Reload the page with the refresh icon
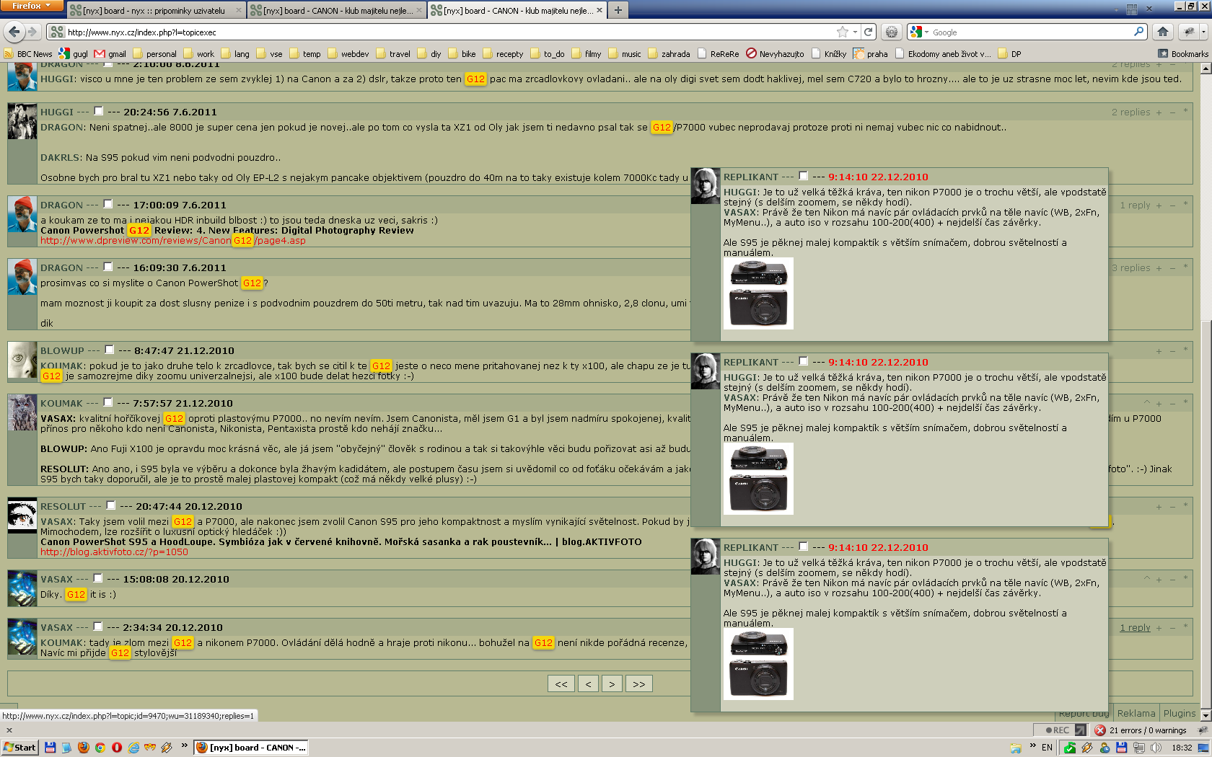The height and width of the screenshot is (757, 1212). [x=869, y=32]
